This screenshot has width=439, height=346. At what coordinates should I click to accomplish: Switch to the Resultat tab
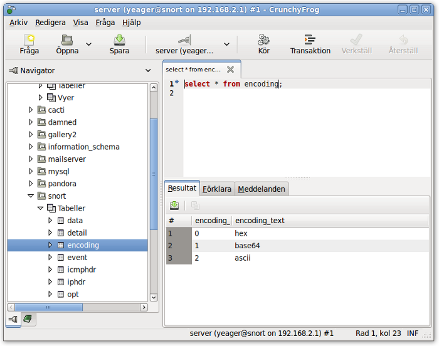pyautogui.click(x=182, y=188)
